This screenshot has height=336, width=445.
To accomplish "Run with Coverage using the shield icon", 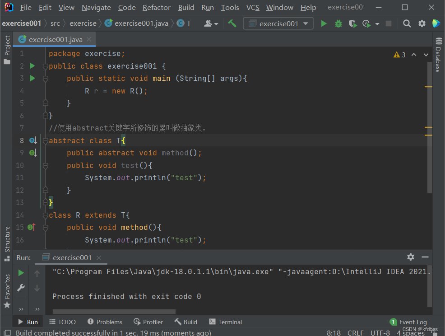I will click(352, 23).
